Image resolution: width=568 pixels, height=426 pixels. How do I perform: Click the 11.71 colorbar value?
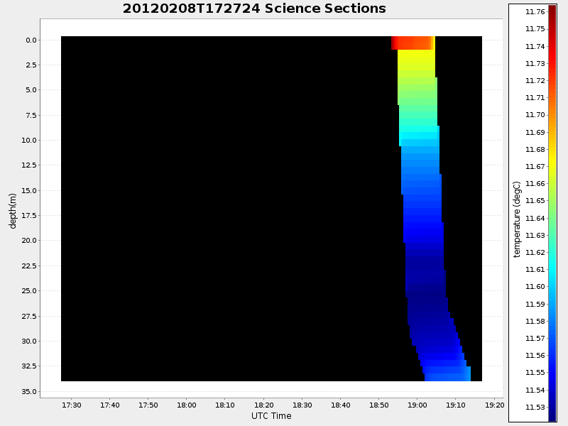pyautogui.click(x=535, y=97)
